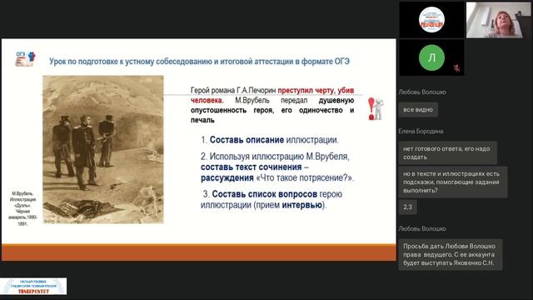
Task: Click caption 'М.Врубель. Иллюстрация «Дуэль»'
Action: [x=22, y=208]
